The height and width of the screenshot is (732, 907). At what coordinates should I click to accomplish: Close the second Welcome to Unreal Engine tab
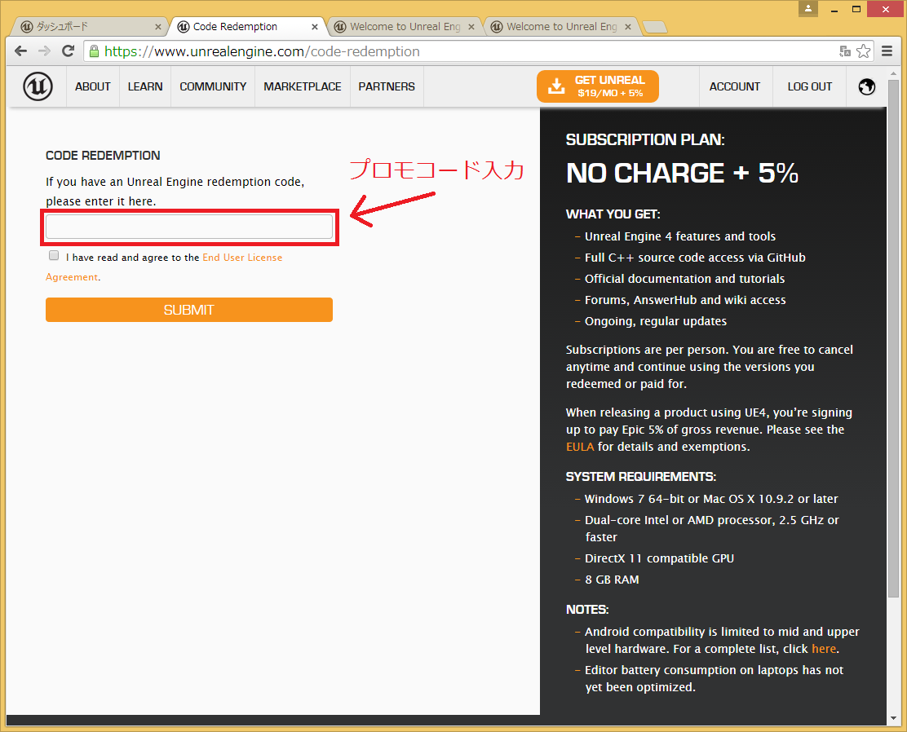coord(628,27)
